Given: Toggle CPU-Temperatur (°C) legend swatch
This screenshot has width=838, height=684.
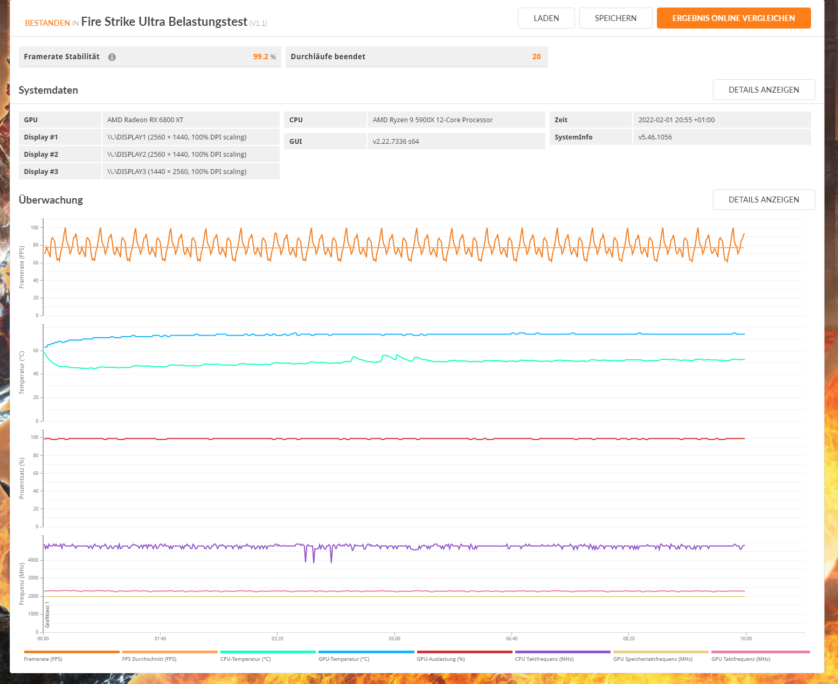Looking at the screenshot, I should 268,652.
